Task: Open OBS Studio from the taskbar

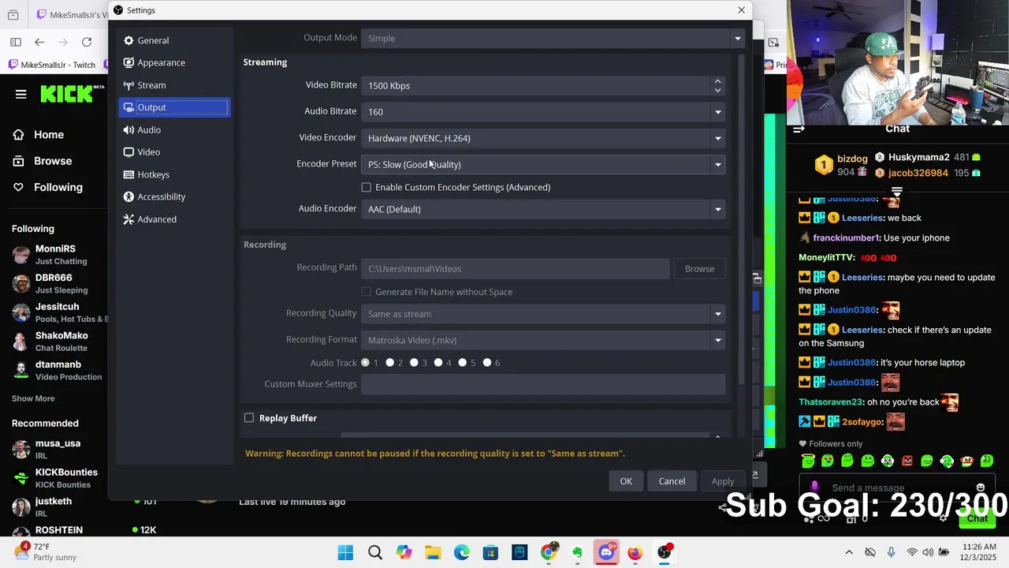Action: point(665,552)
